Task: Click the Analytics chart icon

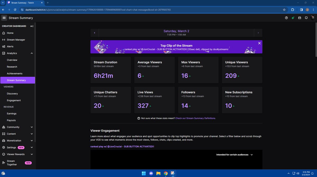Action: 4,53
